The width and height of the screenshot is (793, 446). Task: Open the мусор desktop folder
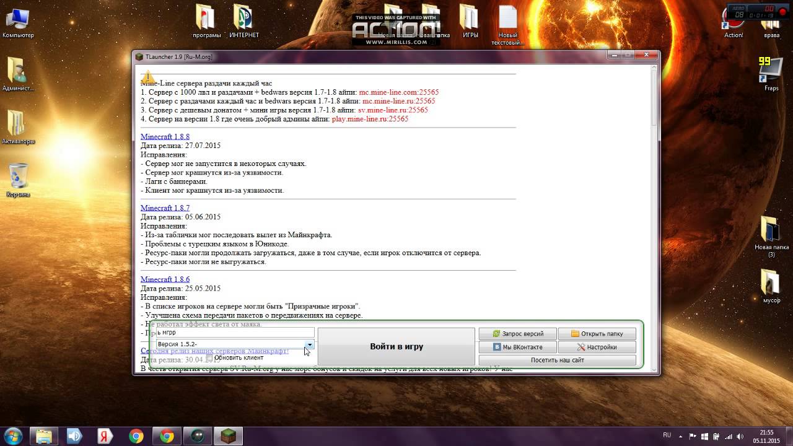pos(771,286)
